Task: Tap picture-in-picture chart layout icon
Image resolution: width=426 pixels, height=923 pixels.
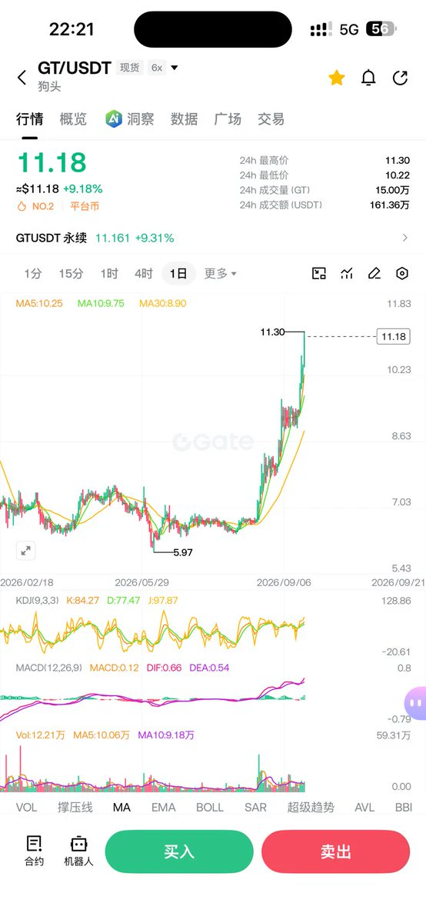Action: tap(319, 273)
